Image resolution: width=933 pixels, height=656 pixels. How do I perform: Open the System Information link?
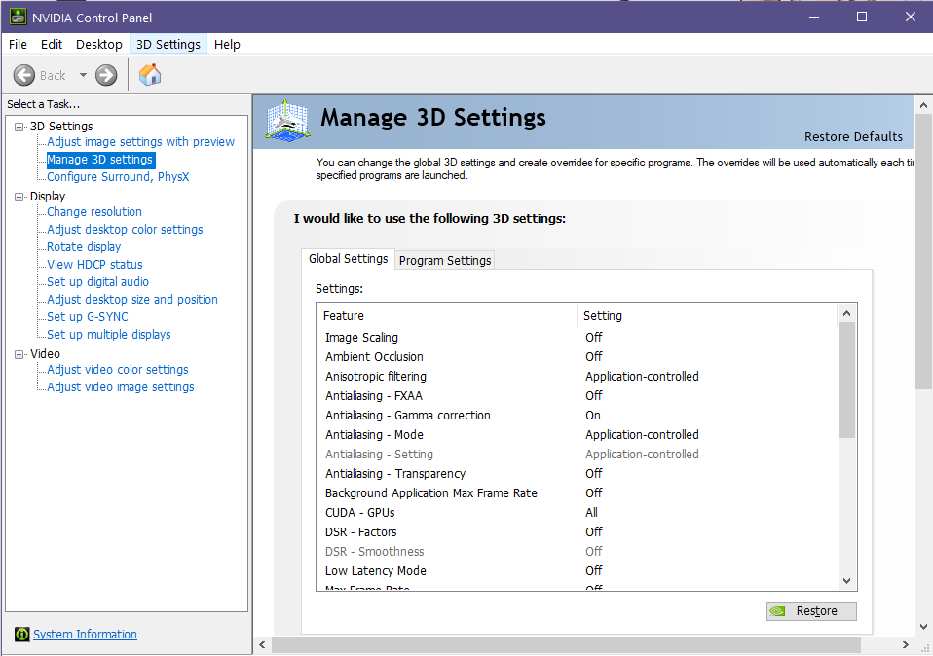coord(85,634)
